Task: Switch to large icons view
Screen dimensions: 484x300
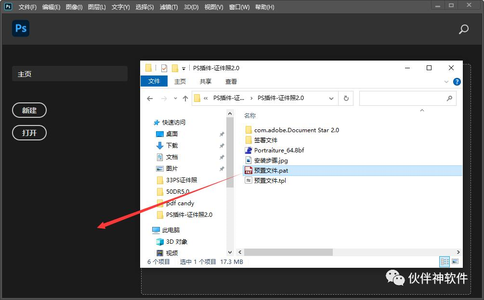Action: click(x=455, y=262)
